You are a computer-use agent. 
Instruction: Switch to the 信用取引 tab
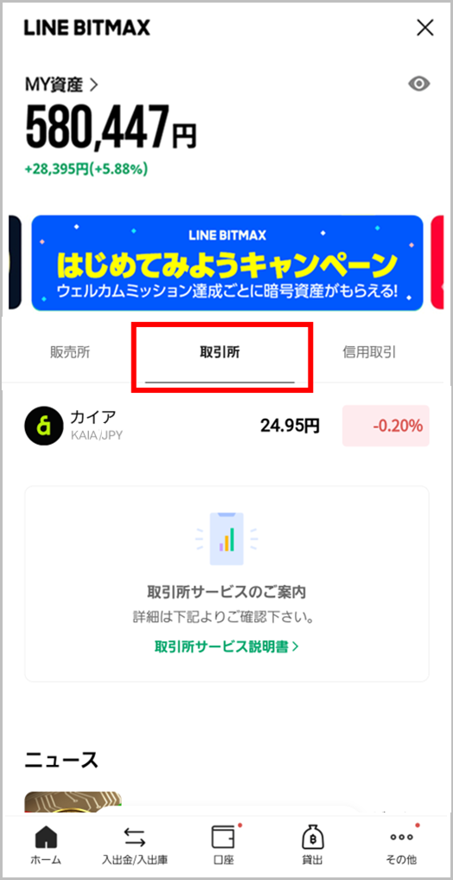tap(369, 352)
